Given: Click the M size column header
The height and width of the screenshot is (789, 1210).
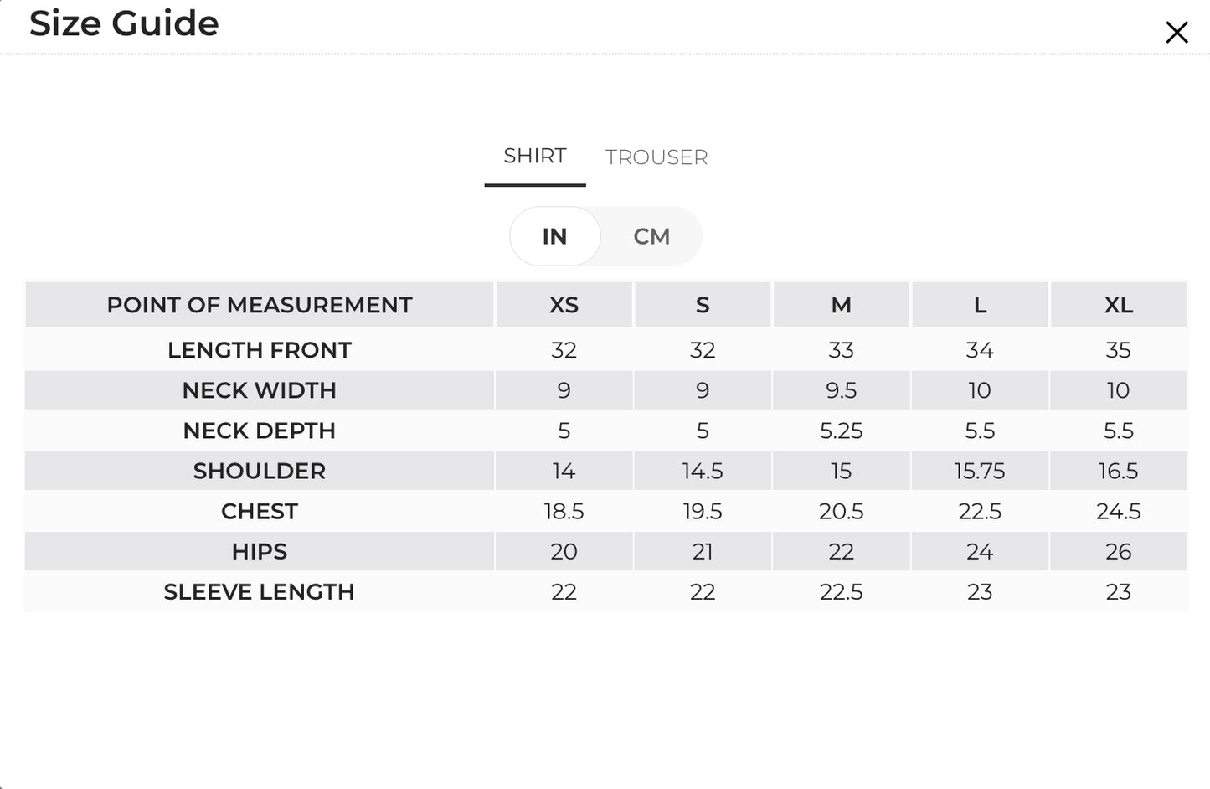Looking at the screenshot, I should pyautogui.click(x=842, y=305).
